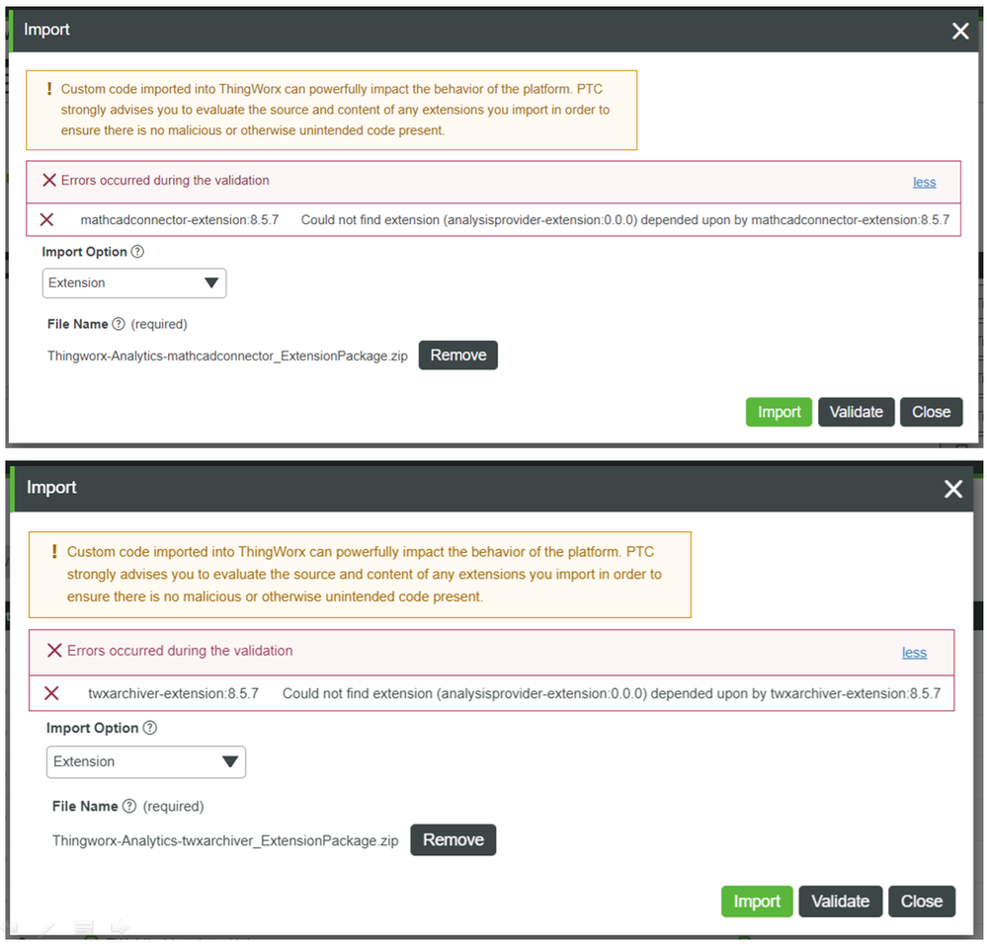Image resolution: width=987 pixels, height=946 pixels.
Task: Collapse error details with 'less' link for twxarchiver
Action: 914,653
